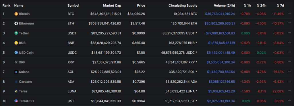Open Bitcoin's 24h volume link
This screenshot has width=294, height=106.
pyautogui.click(x=220, y=14)
